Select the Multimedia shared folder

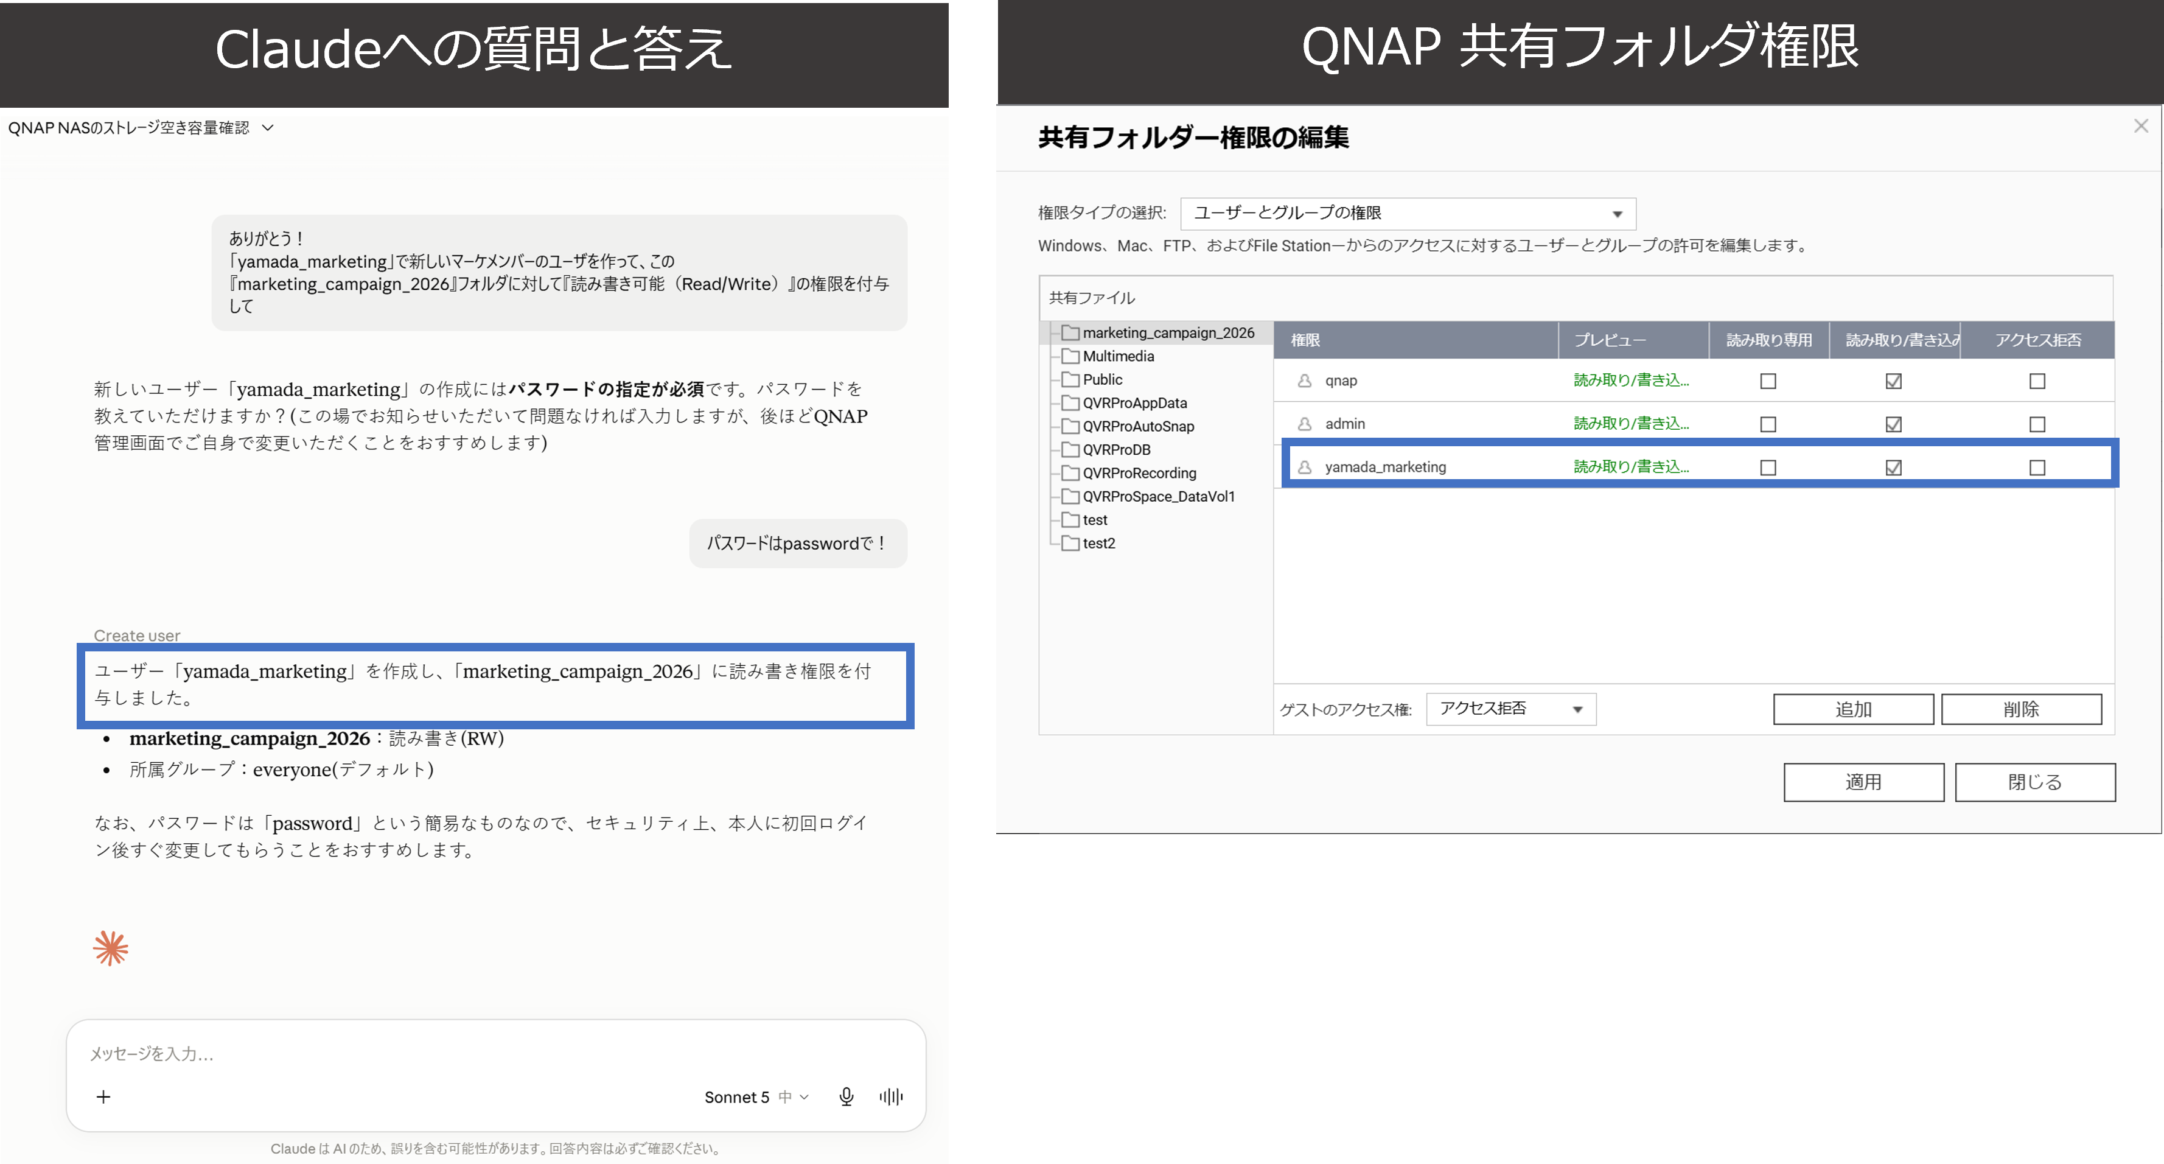tap(1118, 356)
